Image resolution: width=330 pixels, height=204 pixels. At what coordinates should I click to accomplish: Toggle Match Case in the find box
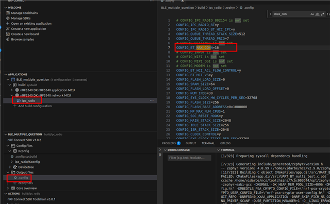[312, 14]
